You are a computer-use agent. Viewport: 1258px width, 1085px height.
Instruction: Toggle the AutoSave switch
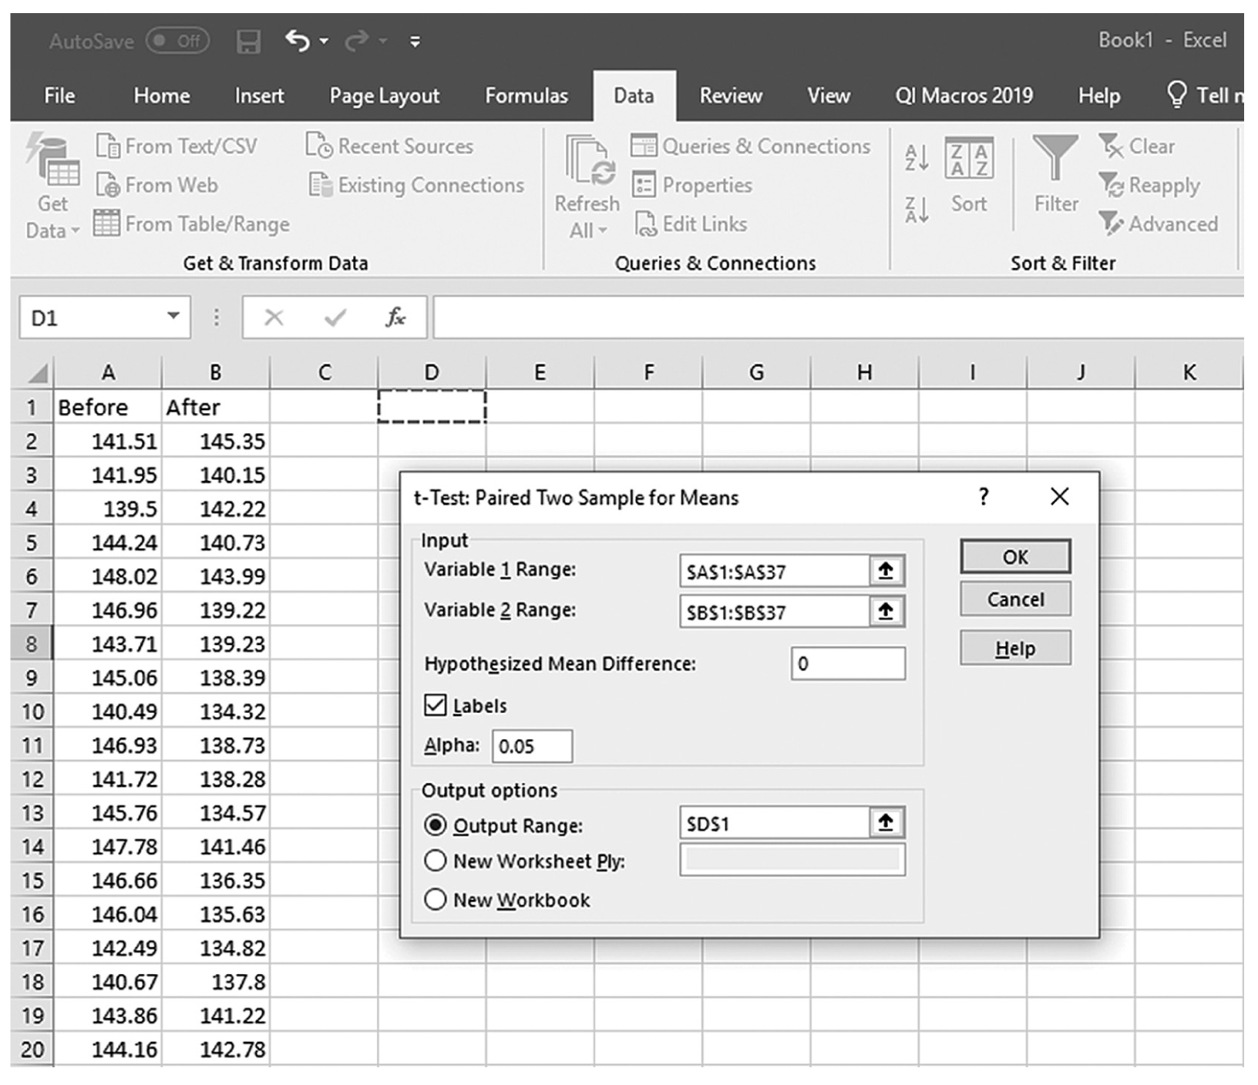(x=178, y=41)
